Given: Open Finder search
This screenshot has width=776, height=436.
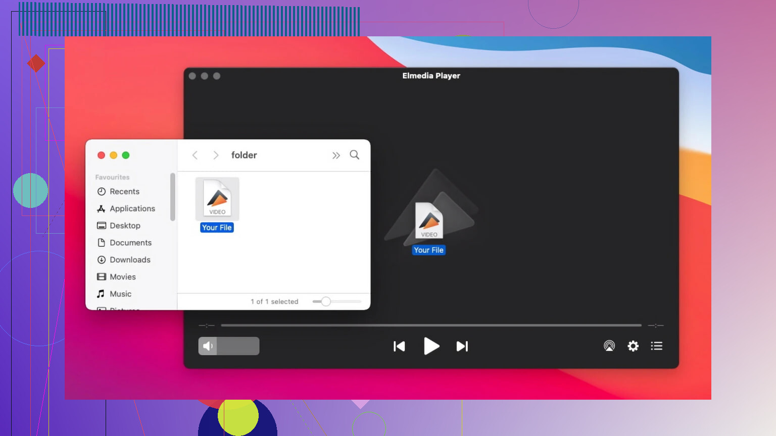Looking at the screenshot, I should coord(355,155).
